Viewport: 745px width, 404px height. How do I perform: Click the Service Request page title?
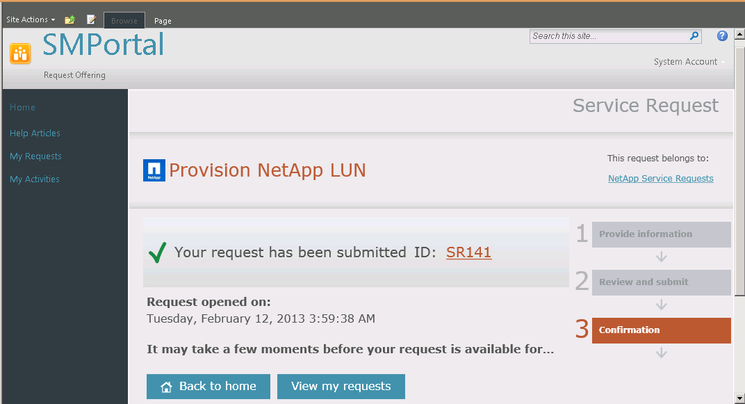[646, 106]
